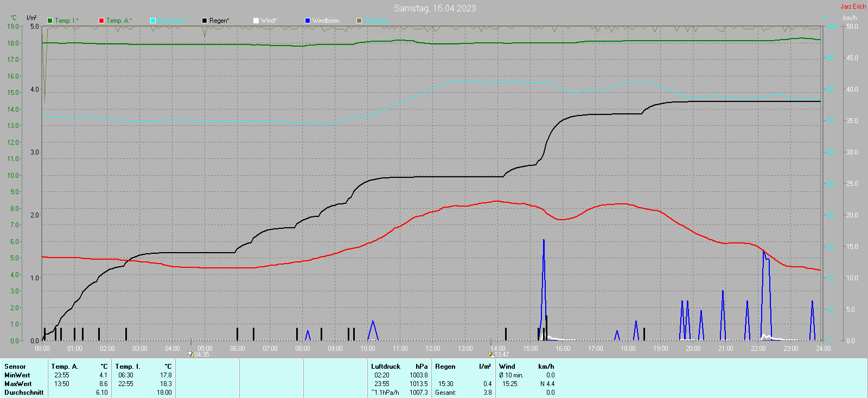Viewport: 868px width, 398px height.
Task: Click the '°C' axis unit label
Action: click(14, 18)
